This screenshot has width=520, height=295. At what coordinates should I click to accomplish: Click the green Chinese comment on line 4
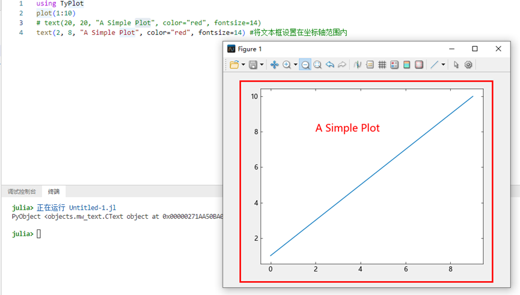pos(298,32)
